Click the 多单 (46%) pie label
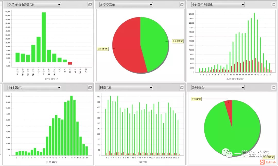 tap(178, 41)
